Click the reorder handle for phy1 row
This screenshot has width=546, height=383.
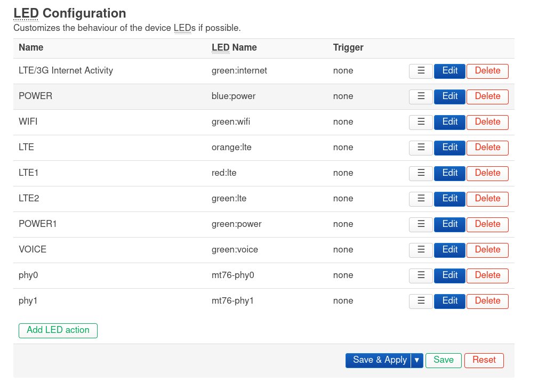coord(421,301)
